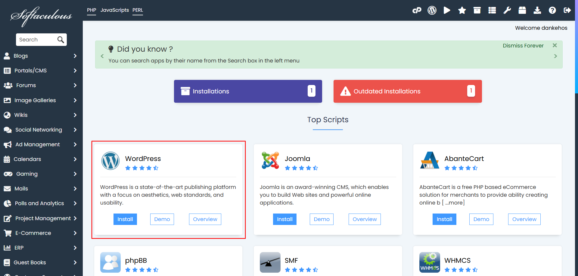Click the WHMCS logo icon

[430, 262]
